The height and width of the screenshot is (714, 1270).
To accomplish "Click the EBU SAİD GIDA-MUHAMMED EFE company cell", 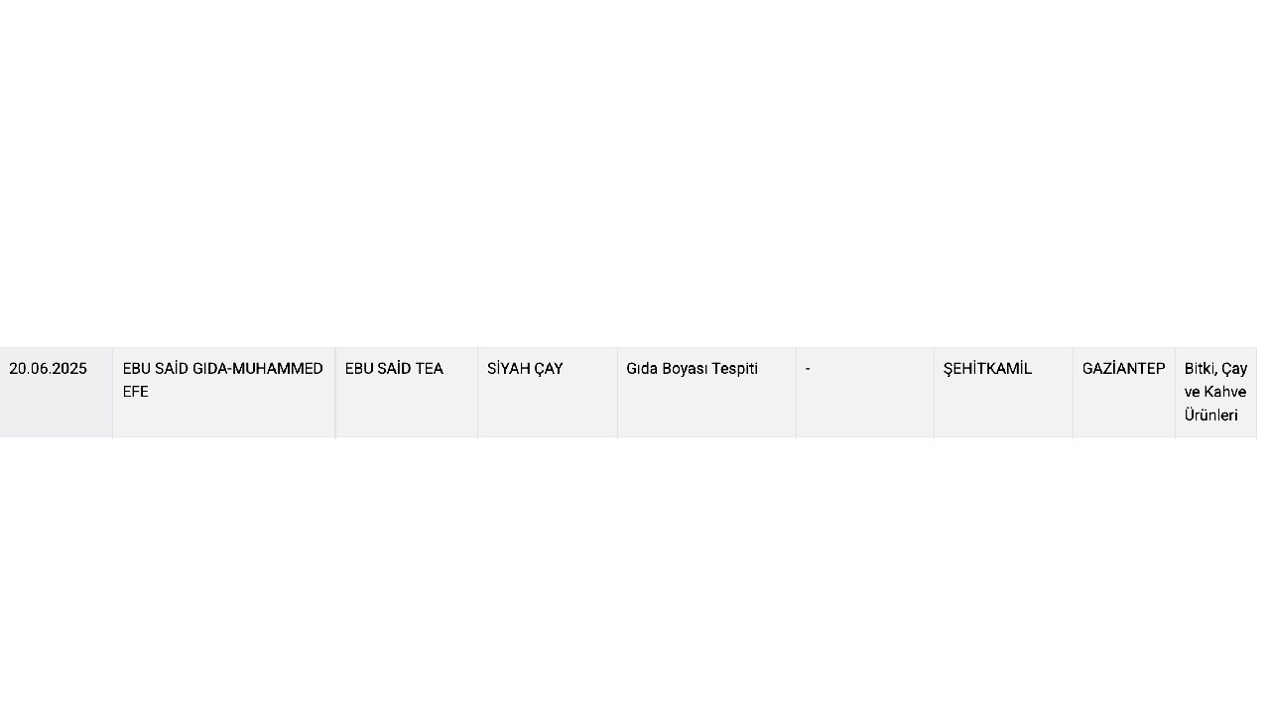I will click(x=224, y=393).
